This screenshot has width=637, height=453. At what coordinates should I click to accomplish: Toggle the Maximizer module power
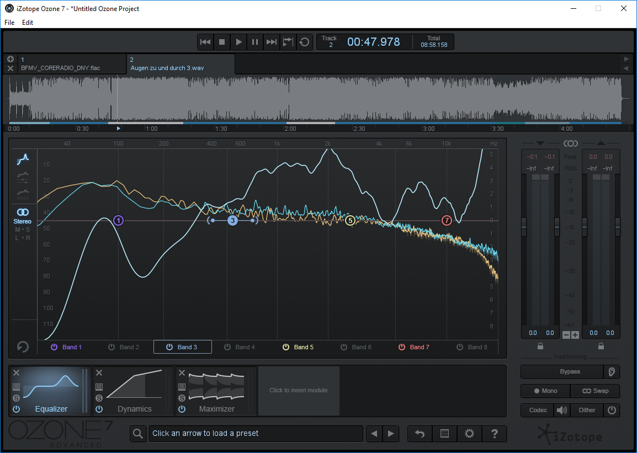coord(182,409)
